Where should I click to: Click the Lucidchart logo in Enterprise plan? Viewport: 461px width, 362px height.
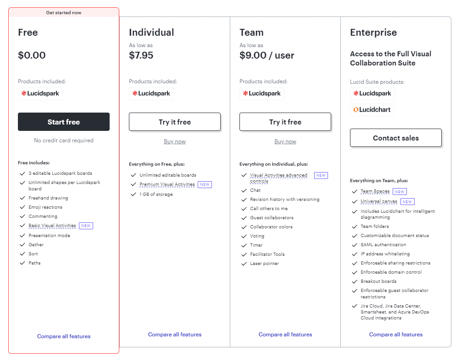(372, 110)
